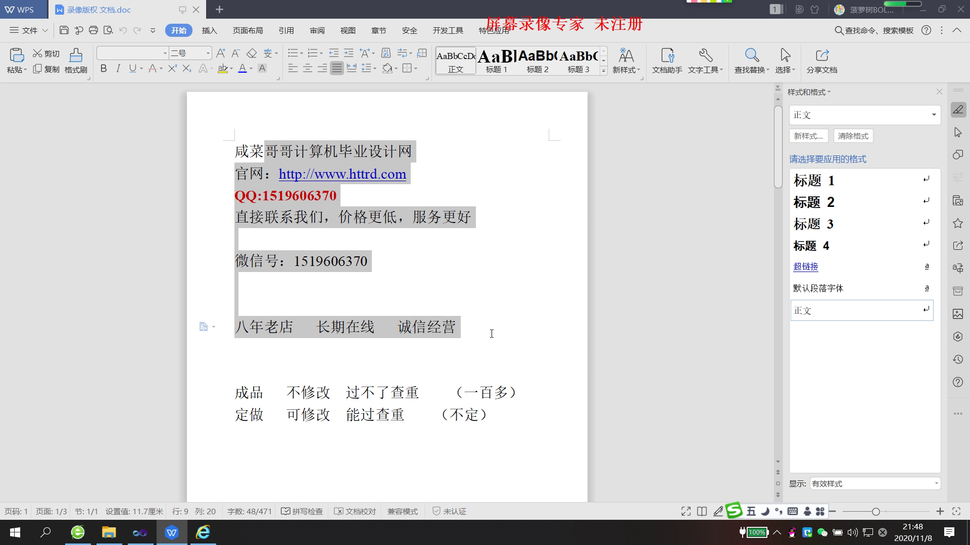Open the font name dropdown
The image size is (970, 545).
coord(165,53)
